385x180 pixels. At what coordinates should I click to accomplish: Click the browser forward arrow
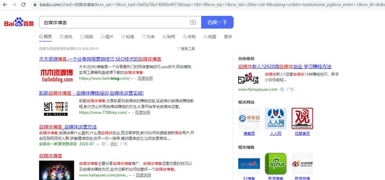pos(14,4)
